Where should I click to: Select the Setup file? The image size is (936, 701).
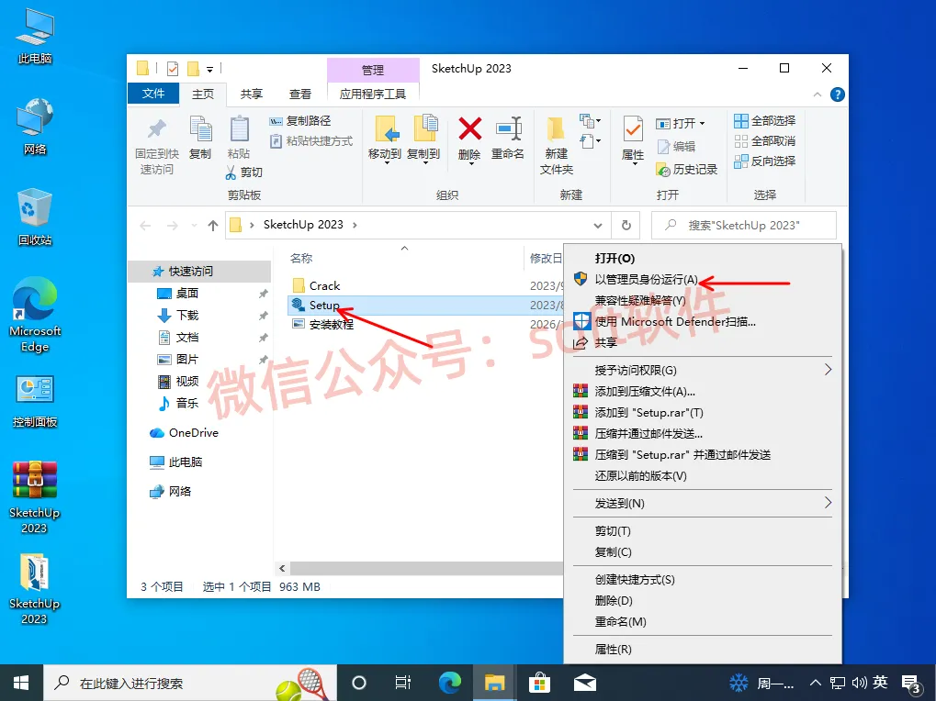tap(324, 306)
